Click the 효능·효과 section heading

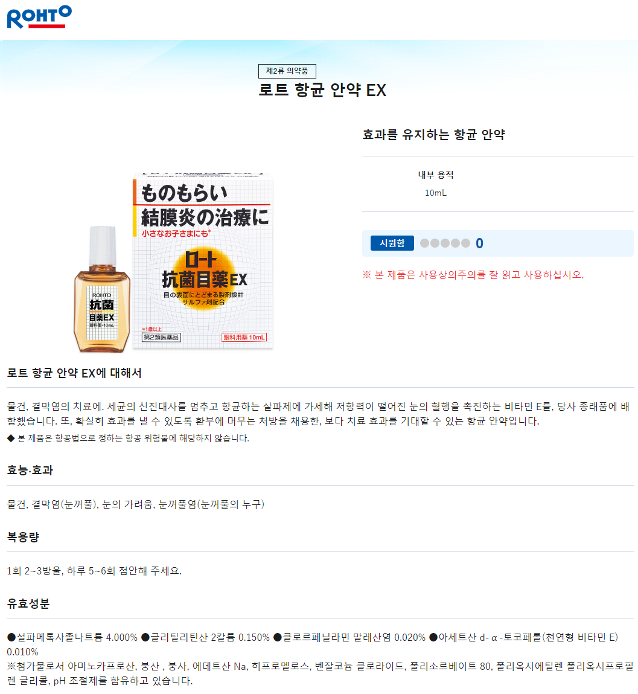pyautogui.click(x=30, y=470)
